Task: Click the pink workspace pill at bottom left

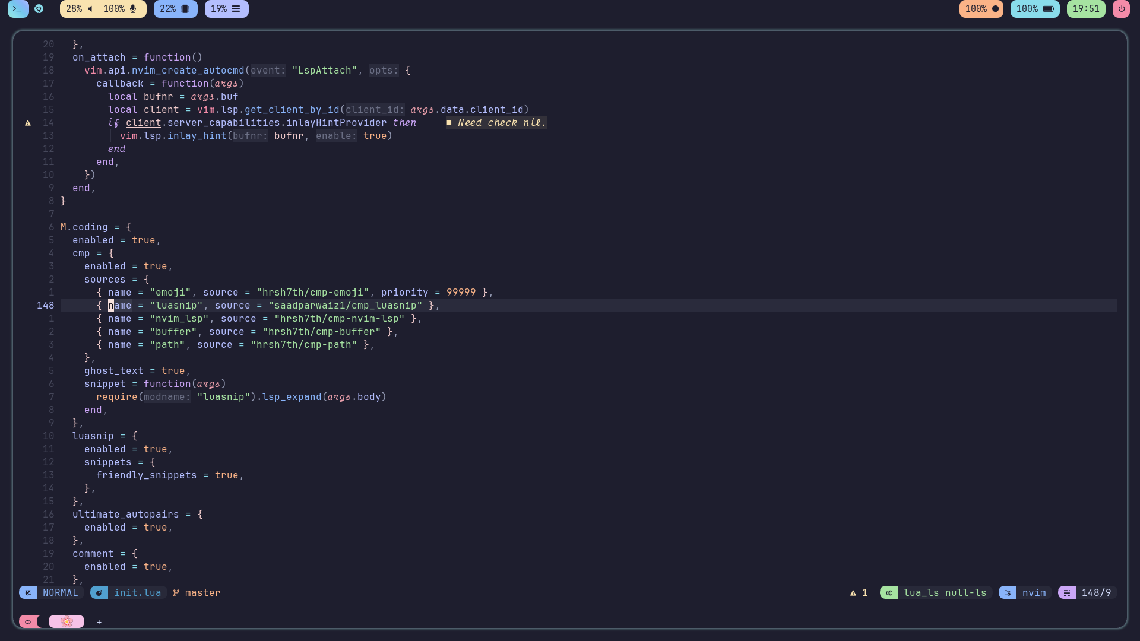Action: pos(66,621)
